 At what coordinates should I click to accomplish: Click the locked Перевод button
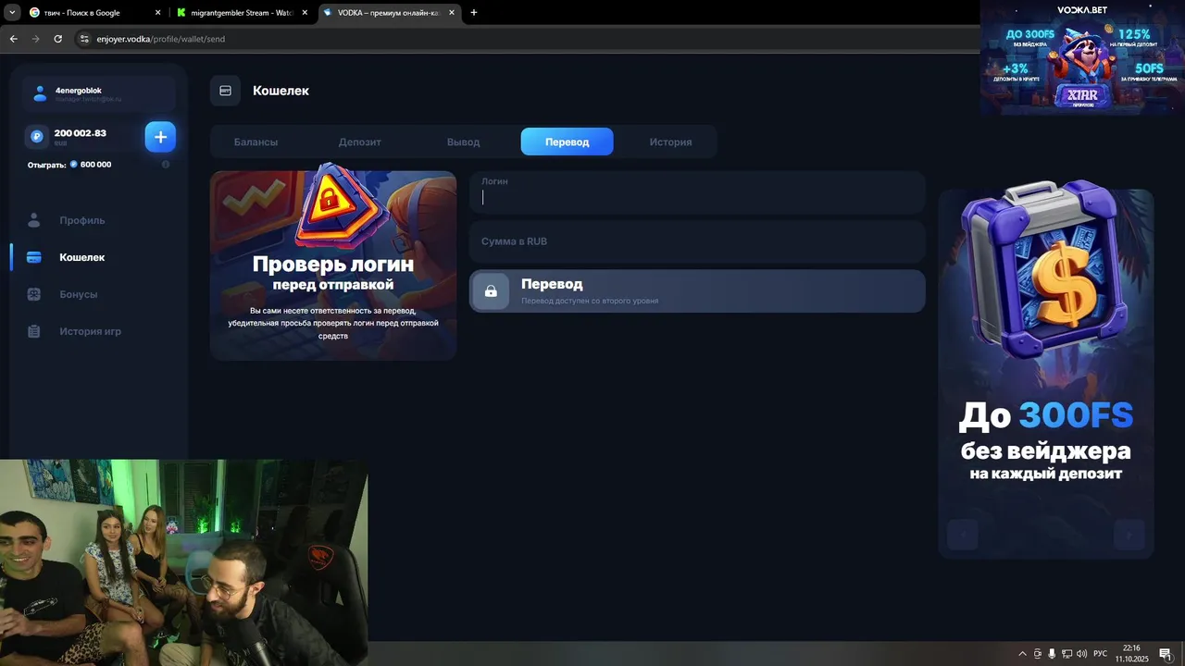(697, 291)
